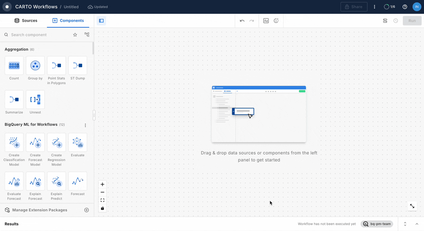
Task: Choose the Unnest component icon
Action: click(35, 100)
